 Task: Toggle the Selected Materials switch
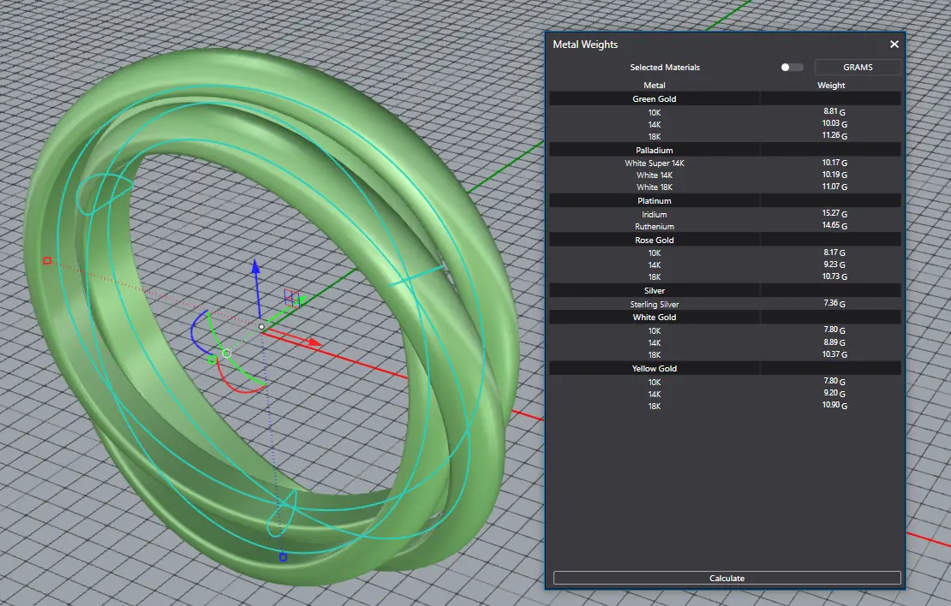[792, 68]
